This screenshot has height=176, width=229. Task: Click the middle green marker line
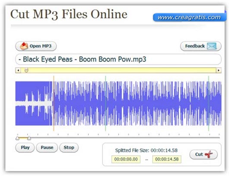click(x=105, y=103)
